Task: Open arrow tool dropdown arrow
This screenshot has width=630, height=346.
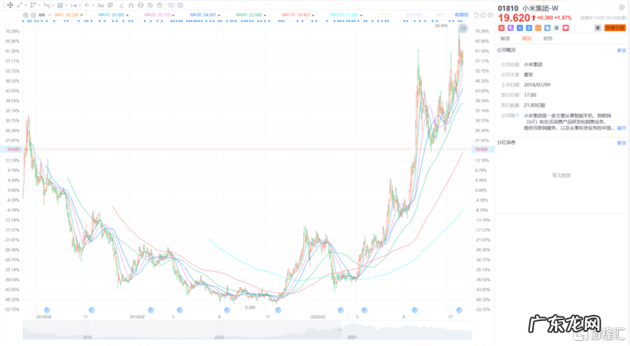Action: pyautogui.click(x=93, y=5)
